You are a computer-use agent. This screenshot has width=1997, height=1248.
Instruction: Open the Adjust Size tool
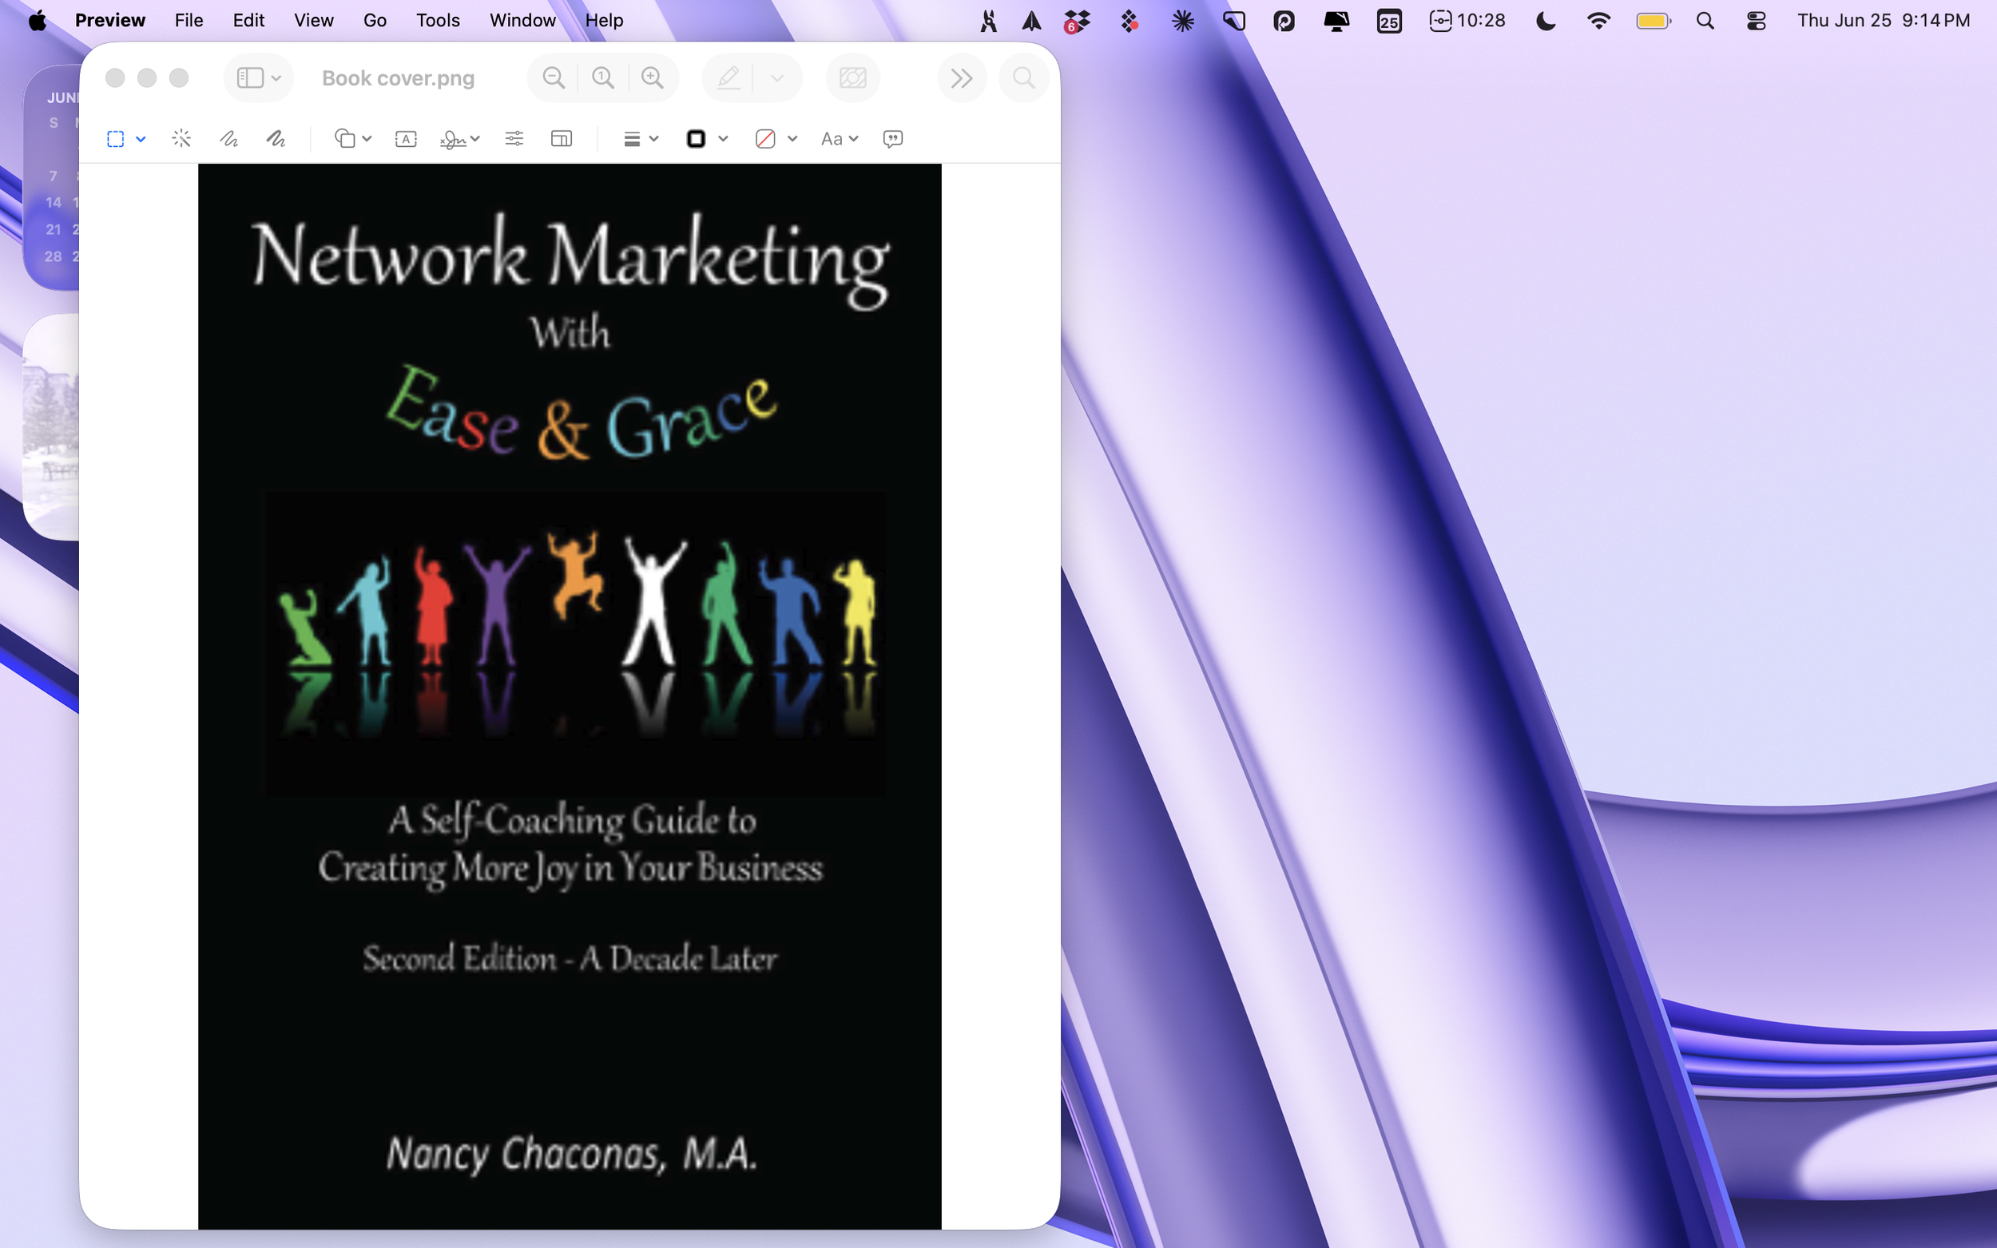click(x=562, y=139)
